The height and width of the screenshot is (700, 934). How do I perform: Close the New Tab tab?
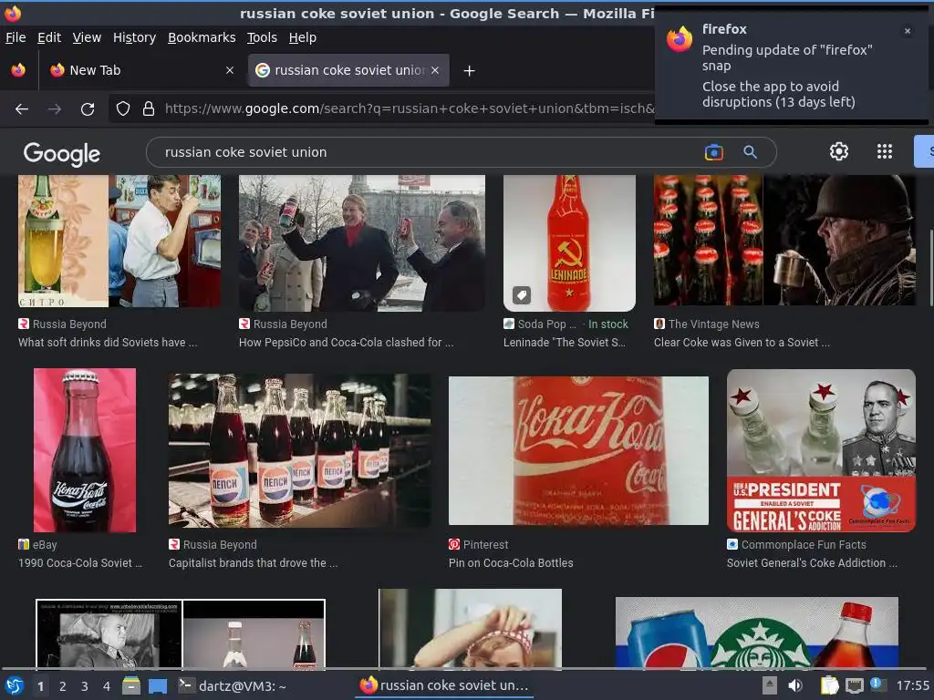(x=229, y=70)
